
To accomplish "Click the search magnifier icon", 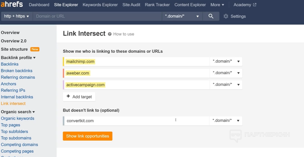I will [x=211, y=16].
